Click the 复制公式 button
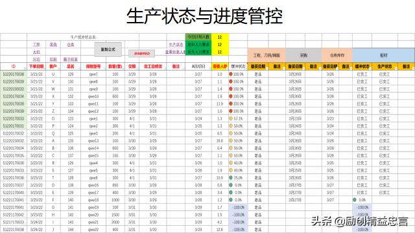Screen dimensions: 415x233 pos(108,49)
